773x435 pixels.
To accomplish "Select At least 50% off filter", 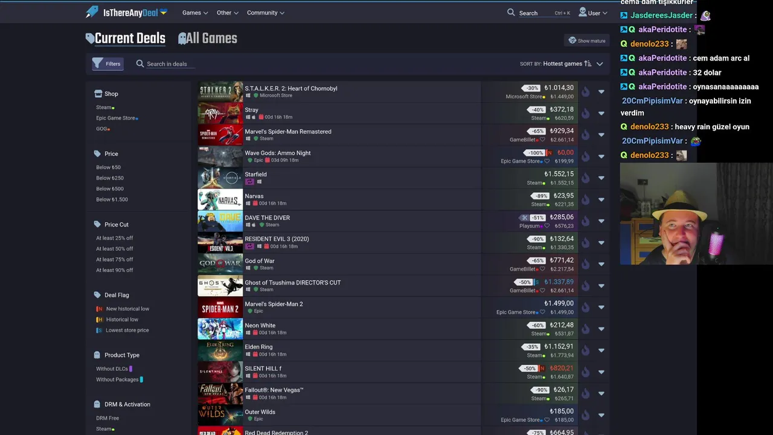I will [115, 249].
